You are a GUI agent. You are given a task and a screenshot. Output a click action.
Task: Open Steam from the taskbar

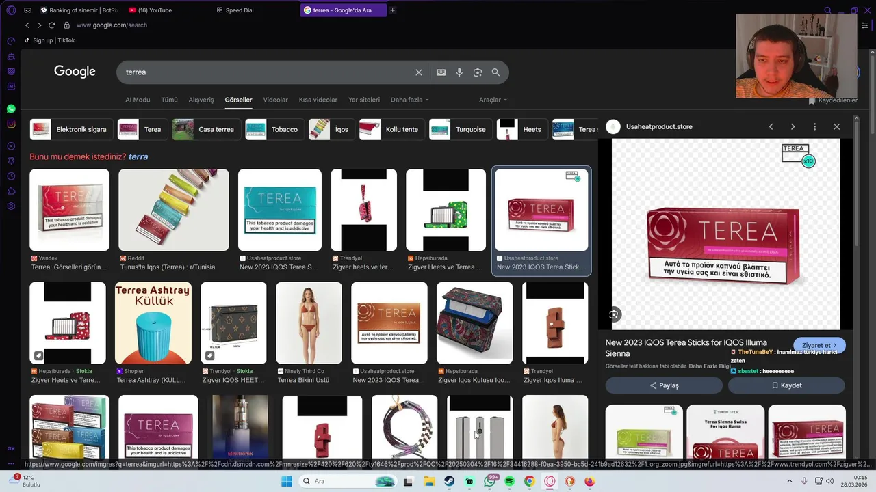pos(449,481)
